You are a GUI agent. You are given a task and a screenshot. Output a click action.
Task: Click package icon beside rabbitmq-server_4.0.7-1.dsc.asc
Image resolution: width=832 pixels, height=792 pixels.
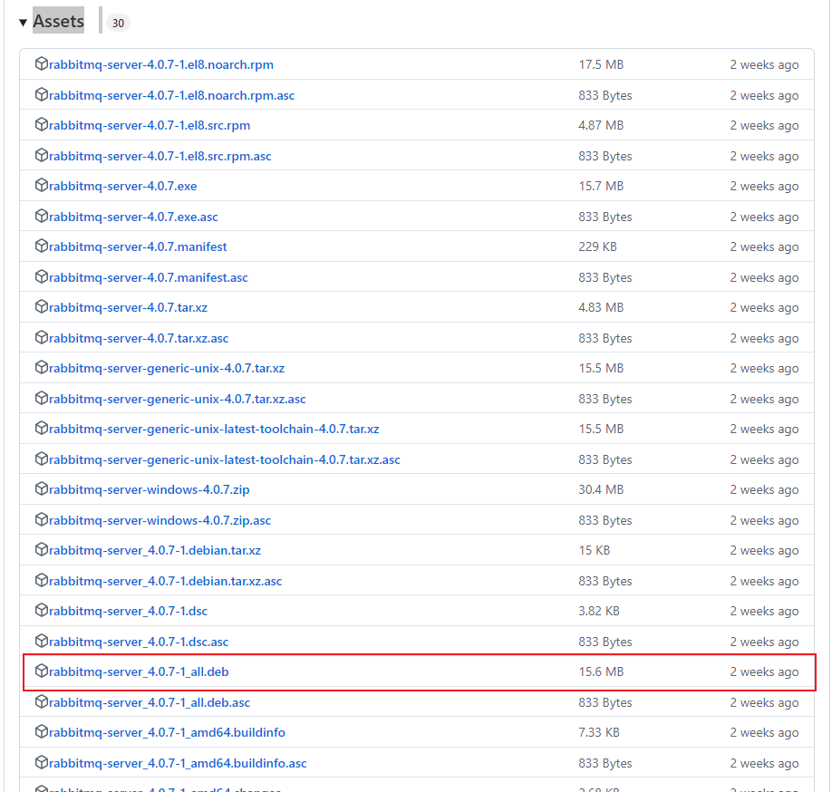tap(42, 642)
